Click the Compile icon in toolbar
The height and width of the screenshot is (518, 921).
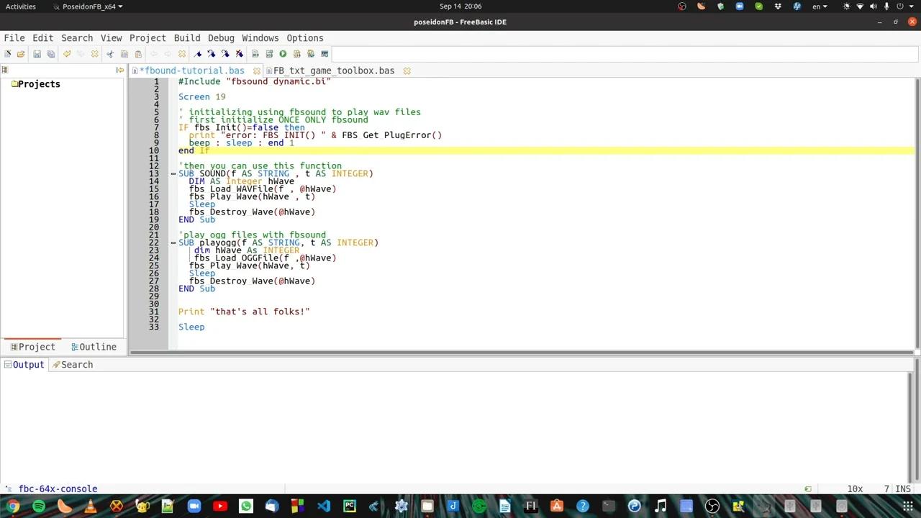255,54
